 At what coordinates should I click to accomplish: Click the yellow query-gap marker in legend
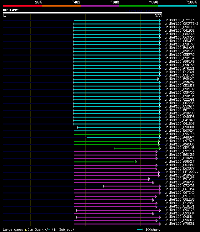26,229
